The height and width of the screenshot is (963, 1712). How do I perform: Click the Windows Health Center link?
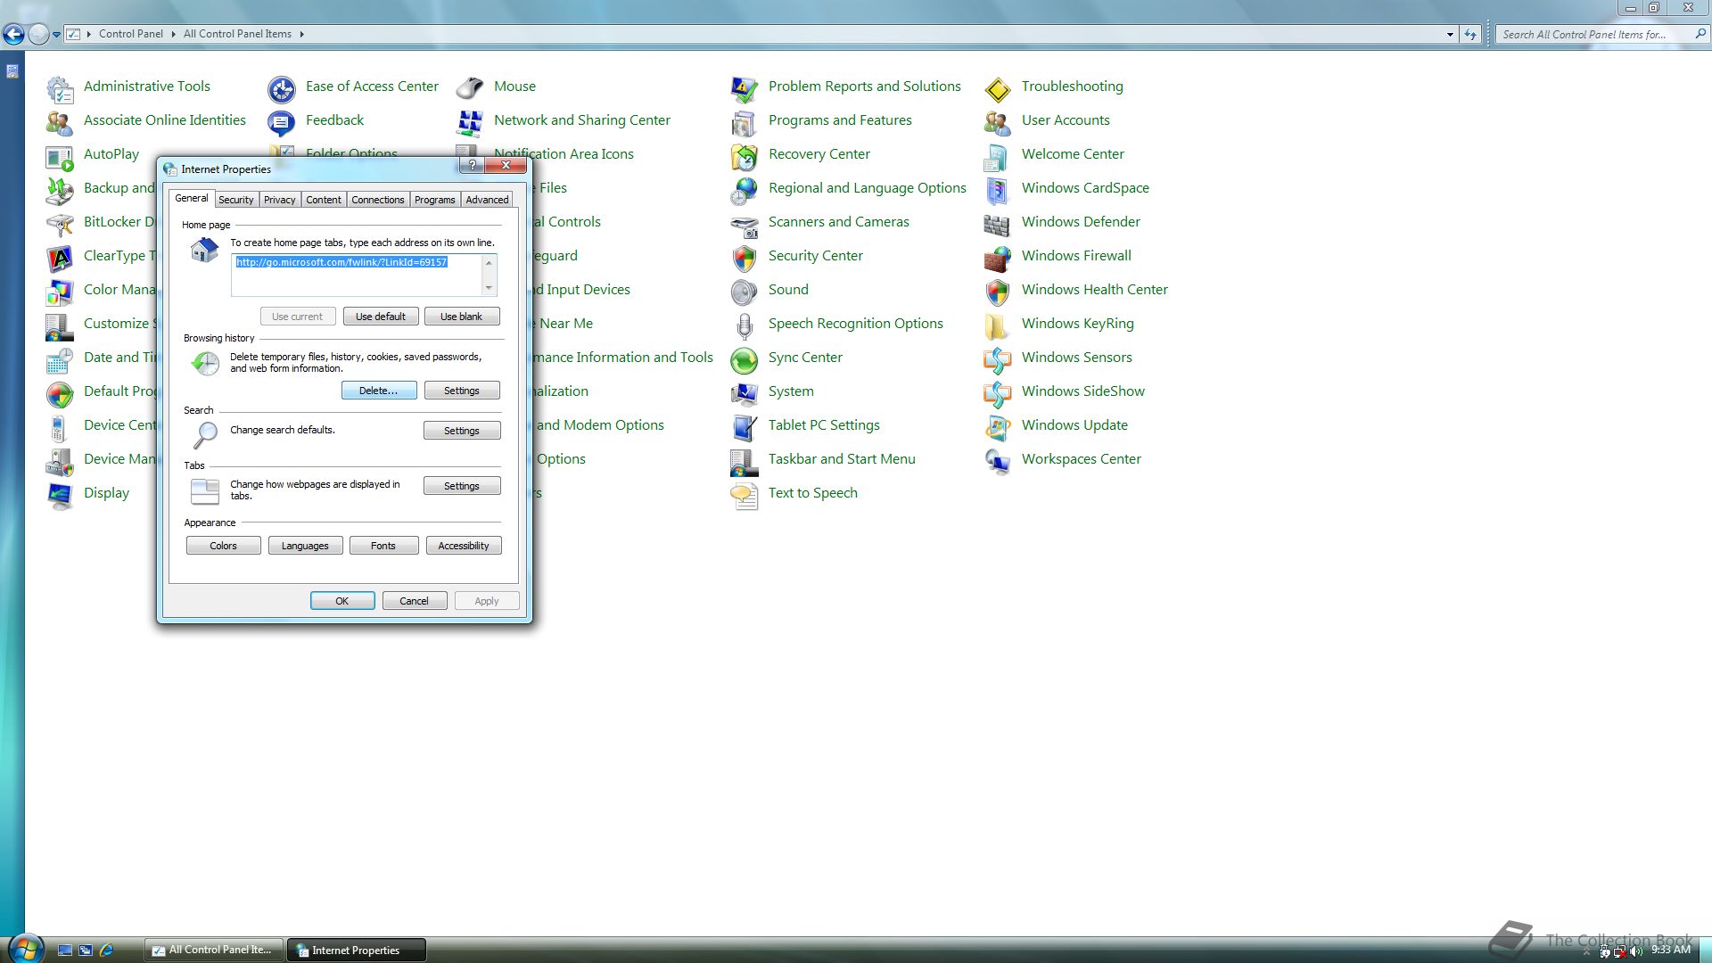point(1094,290)
